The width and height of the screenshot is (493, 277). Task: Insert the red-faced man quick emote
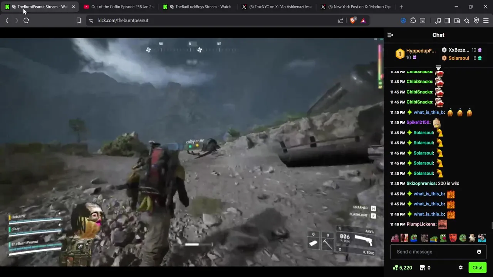click(x=453, y=238)
